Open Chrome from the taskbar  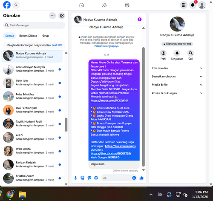[10, 195]
